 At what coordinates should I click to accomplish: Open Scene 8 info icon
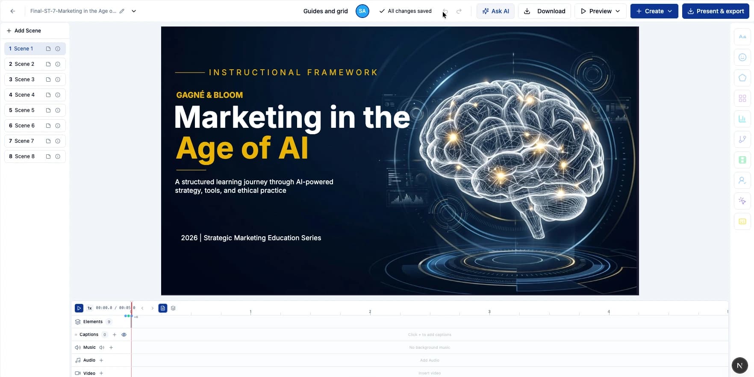point(58,156)
